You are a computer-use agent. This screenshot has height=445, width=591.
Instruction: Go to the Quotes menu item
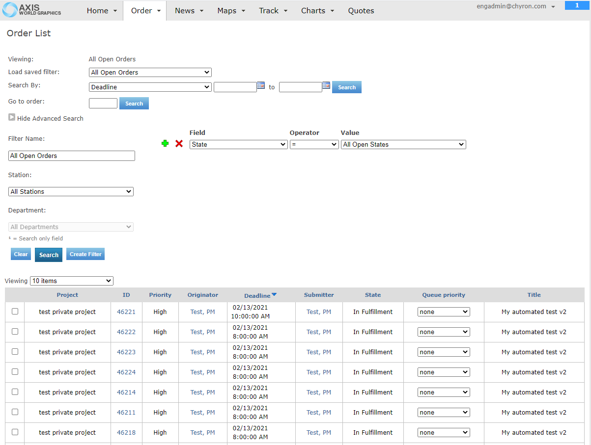tap(361, 11)
